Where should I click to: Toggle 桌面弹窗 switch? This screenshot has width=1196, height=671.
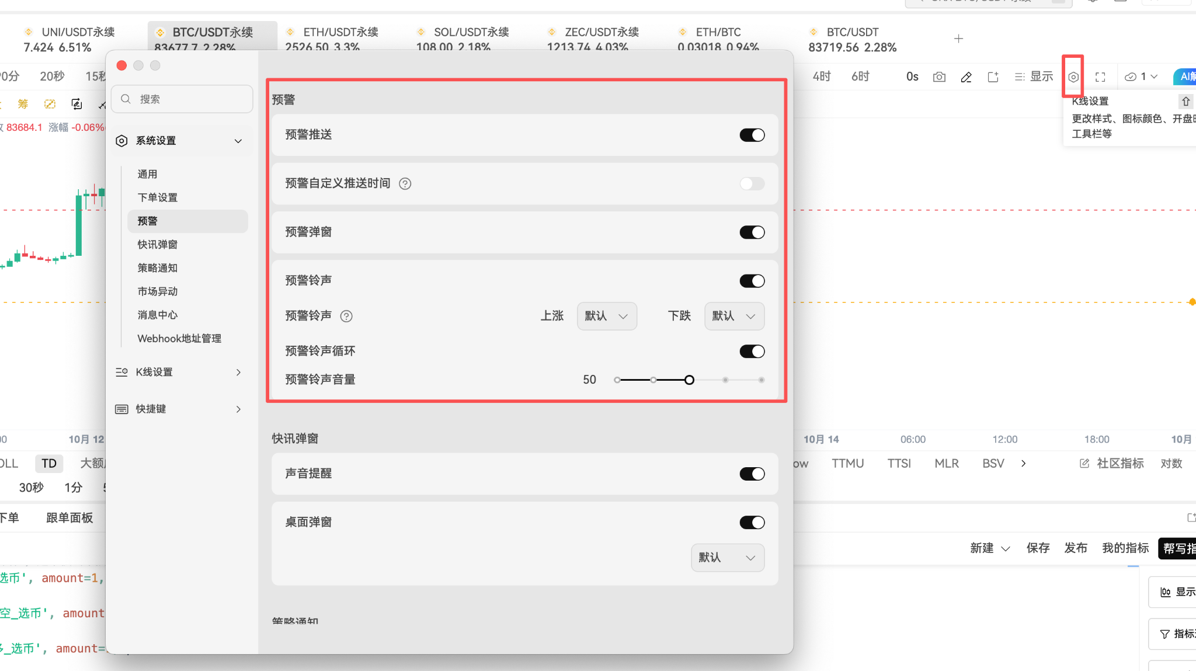(x=752, y=522)
